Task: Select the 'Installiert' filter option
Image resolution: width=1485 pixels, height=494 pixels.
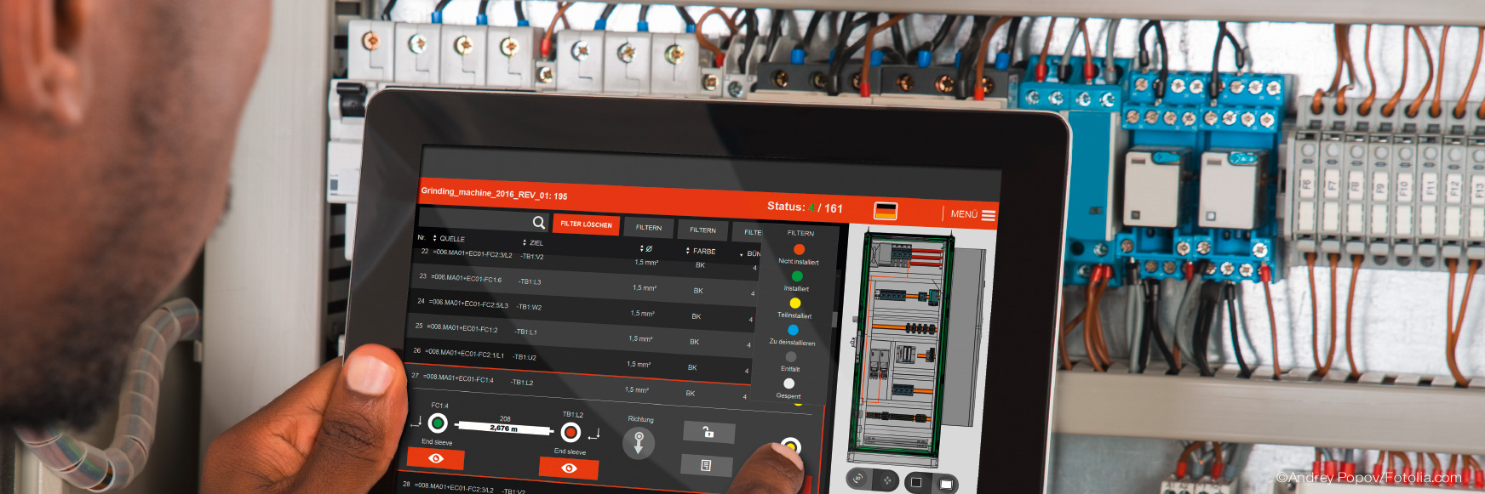Action: click(x=797, y=282)
